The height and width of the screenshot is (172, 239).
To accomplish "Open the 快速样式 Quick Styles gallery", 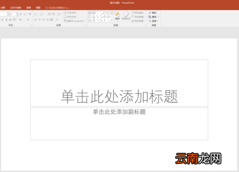I will (x=126, y=16).
